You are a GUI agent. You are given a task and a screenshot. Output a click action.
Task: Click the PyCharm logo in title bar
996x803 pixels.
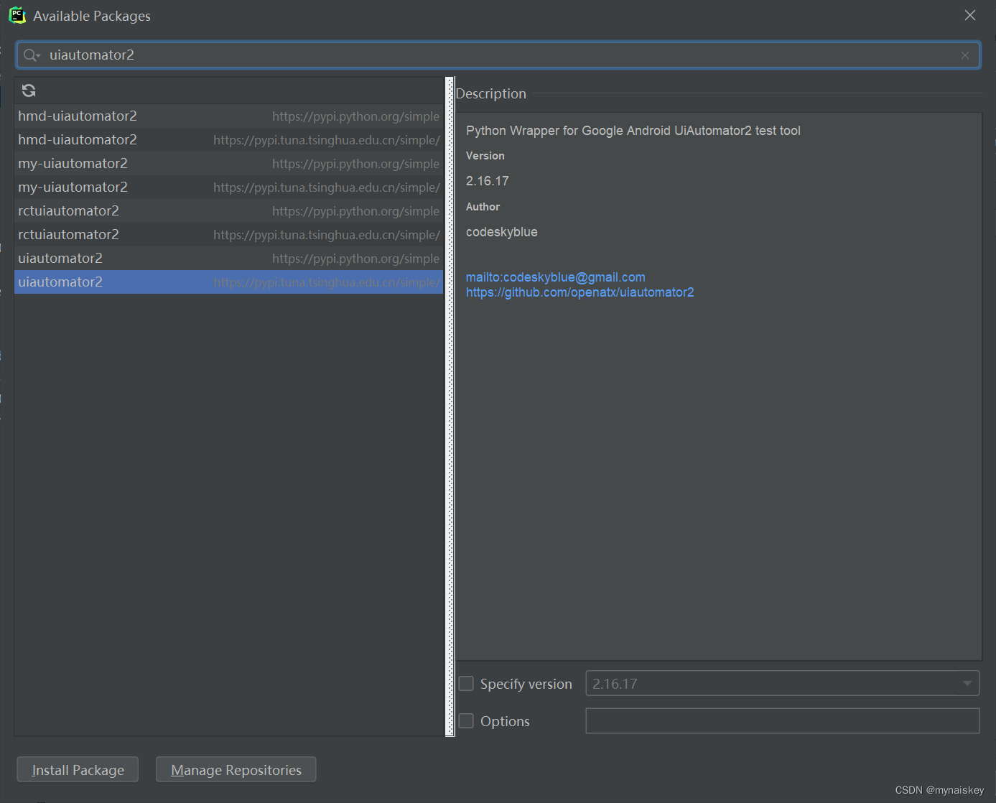17,16
